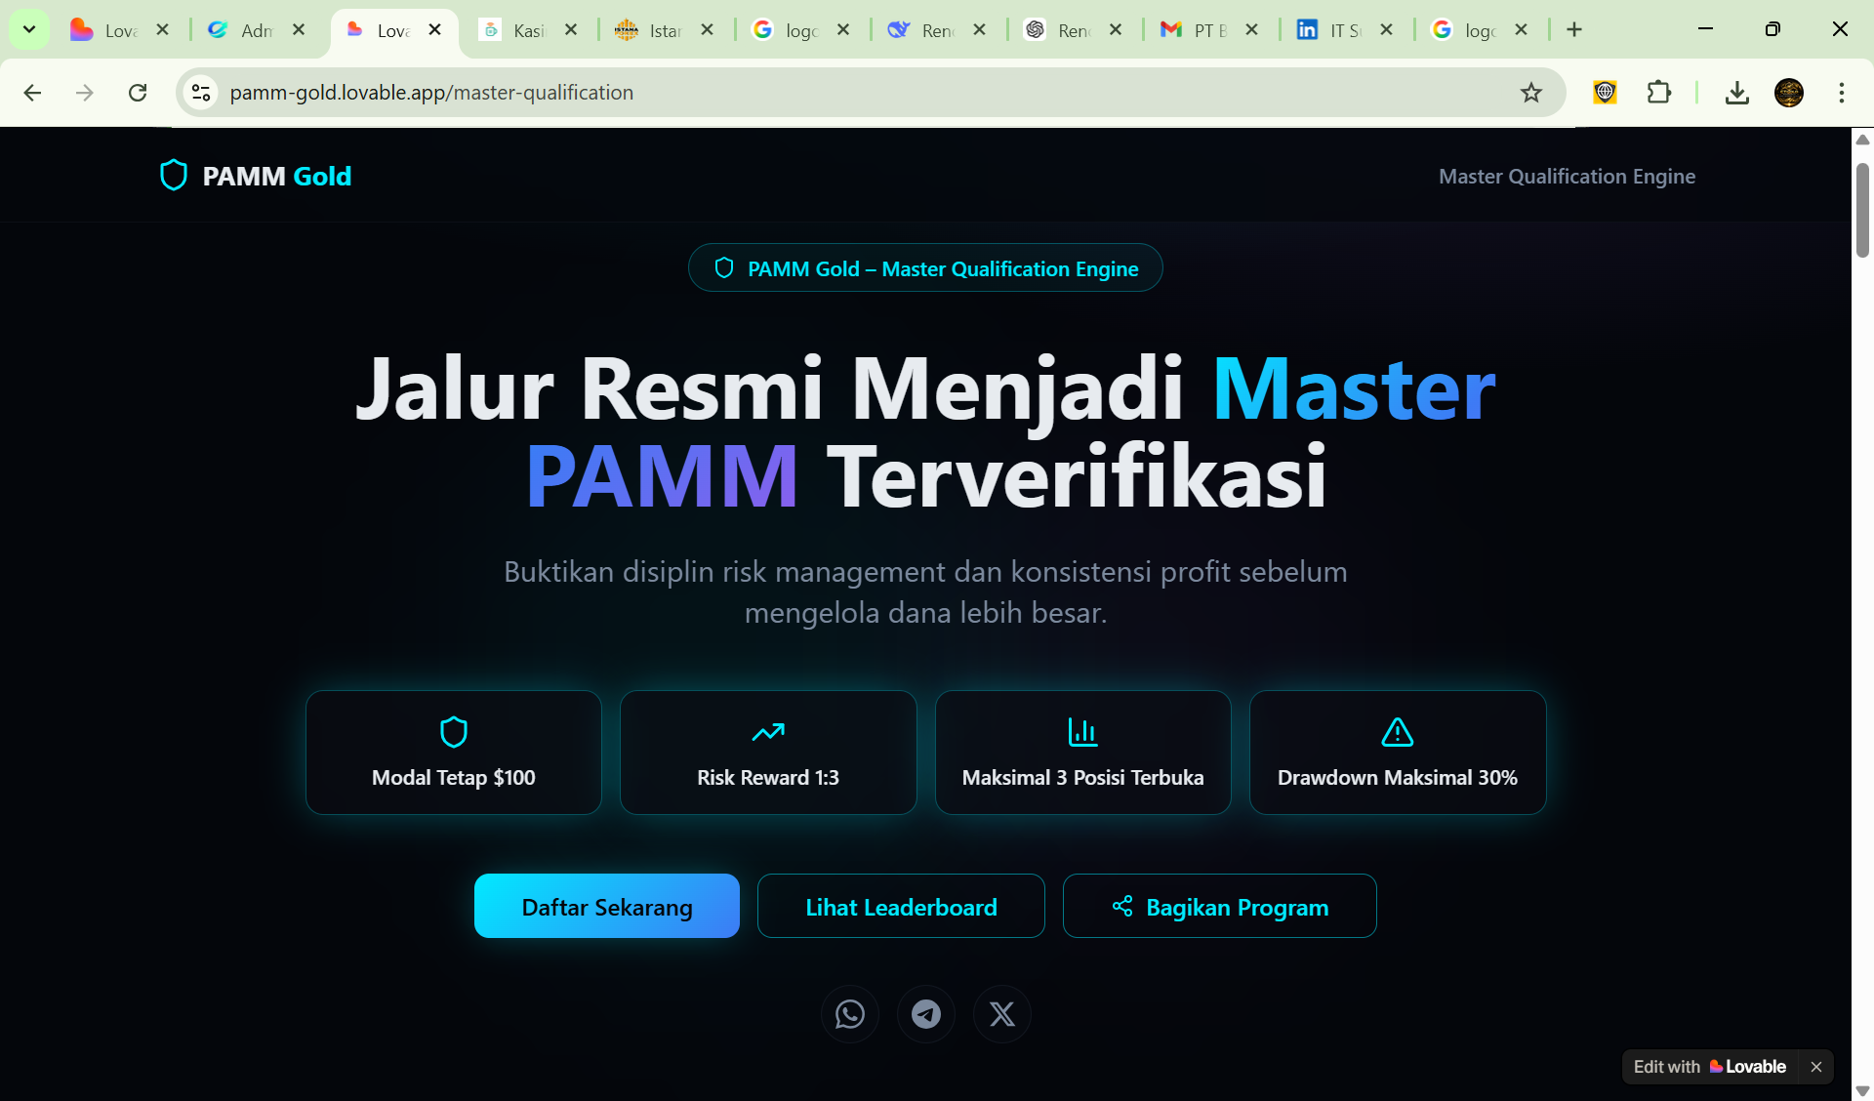The width and height of the screenshot is (1874, 1101).
Task: Click the Edit with Lovable link
Action: [1710, 1067]
